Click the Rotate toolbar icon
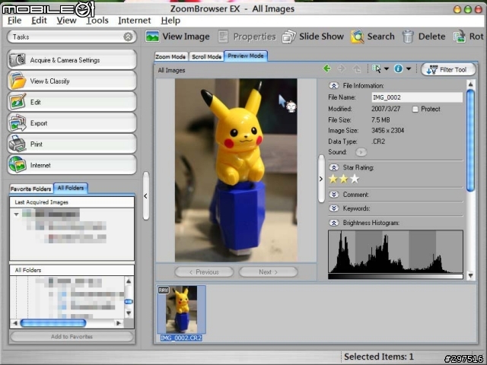Viewport: 487px width, 365px height. click(x=459, y=36)
